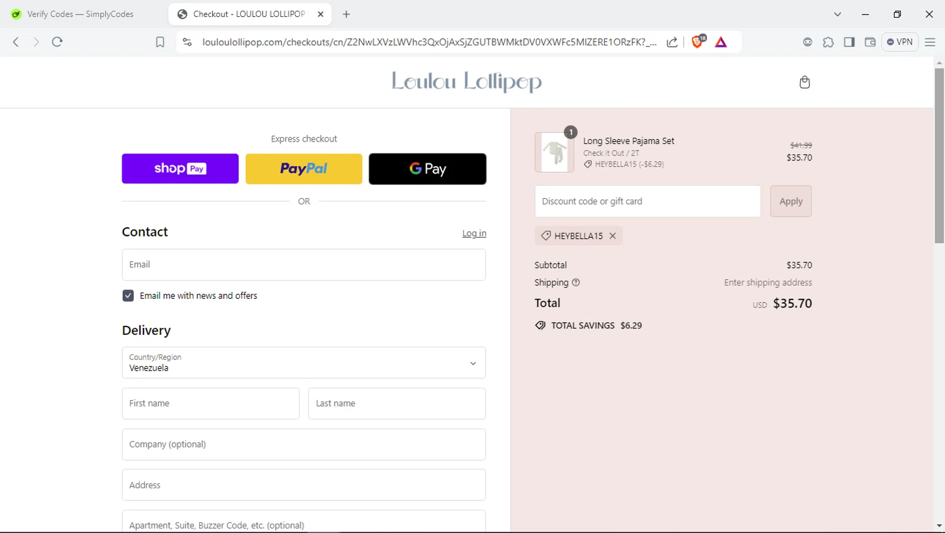Close the Checkout - LOULOU LOLLIPOP tab
Screen dimensions: 945x533
tap(321, 14)
